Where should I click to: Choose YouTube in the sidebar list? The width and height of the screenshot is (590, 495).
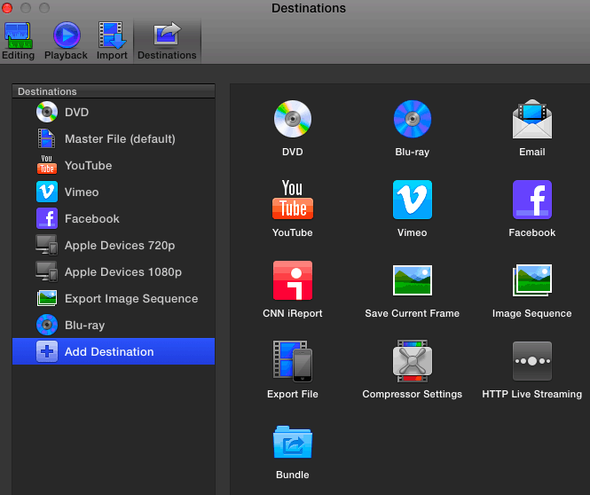114,166
